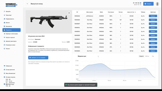Switch the price chart to Месяц
This screenshot has width=162, height=91.
pos(147,56)
